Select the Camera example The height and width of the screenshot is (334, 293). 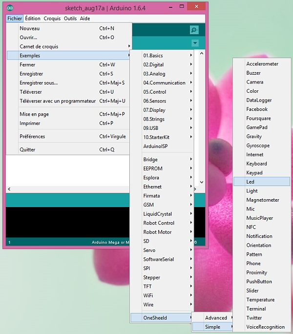pyautogui.click(x=262, y=82)
